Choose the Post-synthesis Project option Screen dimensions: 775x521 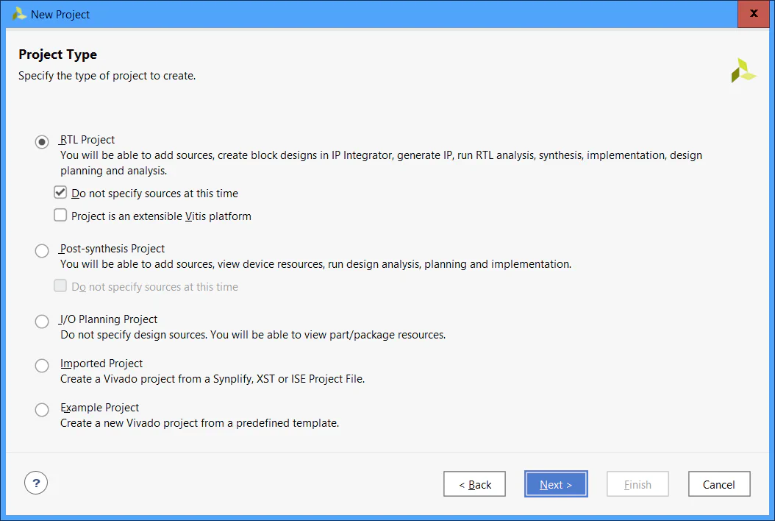click(43, 251)
